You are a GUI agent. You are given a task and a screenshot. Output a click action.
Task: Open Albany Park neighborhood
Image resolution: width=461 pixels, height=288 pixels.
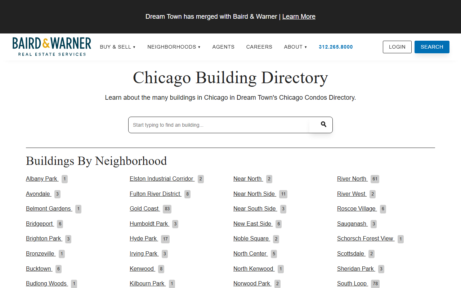click(42, 179)
